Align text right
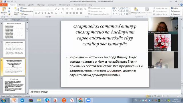 tap(74, 13)
